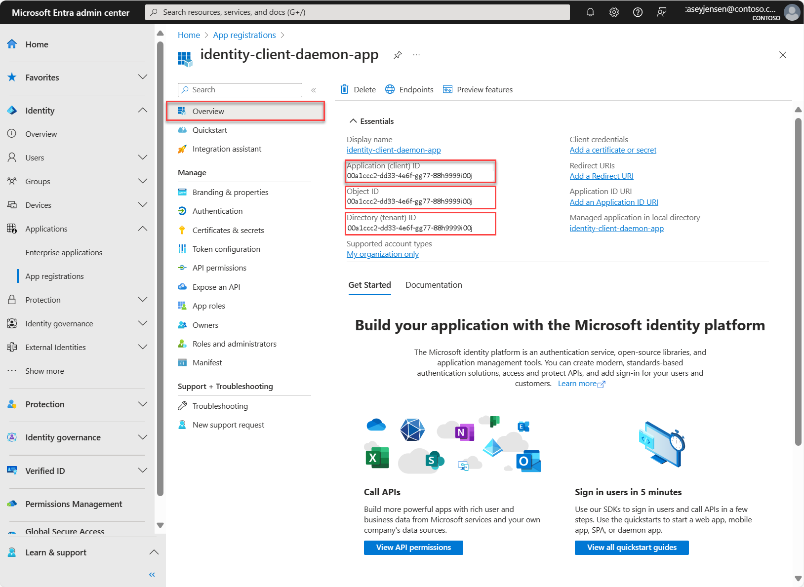Click the globe Endpoints icon

pyautogui.click(x=390, y=89)
